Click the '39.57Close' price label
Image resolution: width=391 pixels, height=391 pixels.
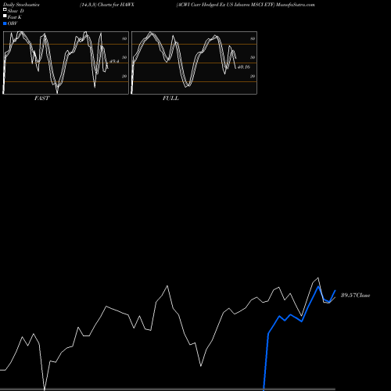[356, 296]
